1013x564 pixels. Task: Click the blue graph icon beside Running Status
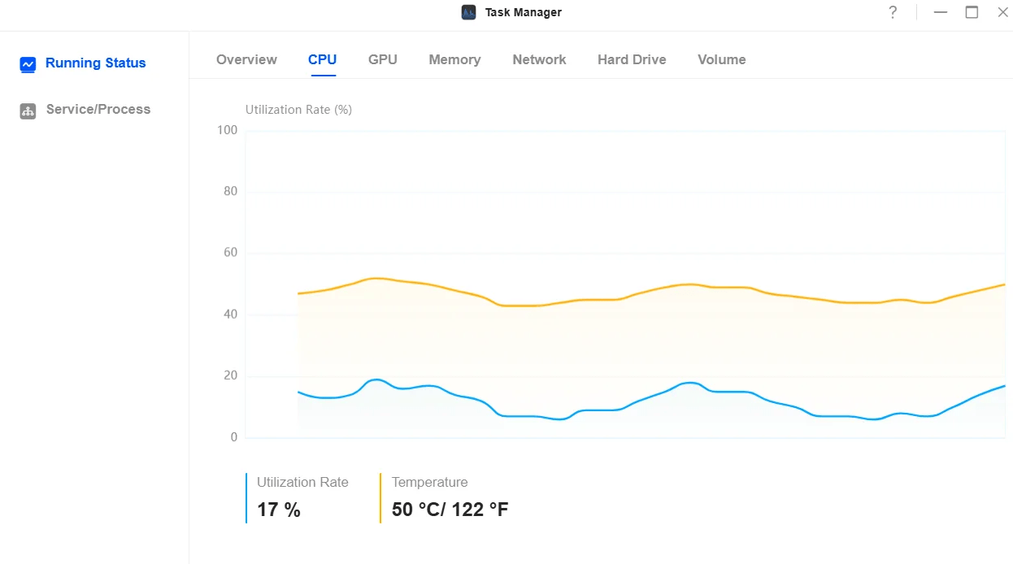tap(28, 63)
